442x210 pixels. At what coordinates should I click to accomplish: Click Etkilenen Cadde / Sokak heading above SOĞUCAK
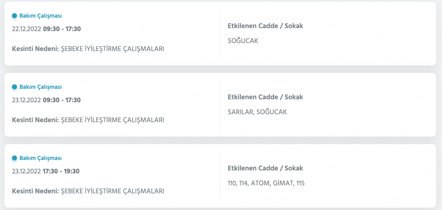point(265,26)
